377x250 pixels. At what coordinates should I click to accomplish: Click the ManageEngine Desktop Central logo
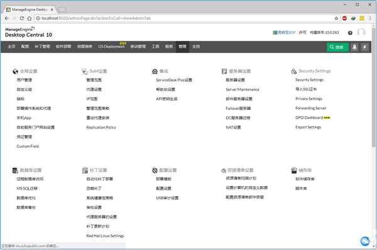pos(28,32)
